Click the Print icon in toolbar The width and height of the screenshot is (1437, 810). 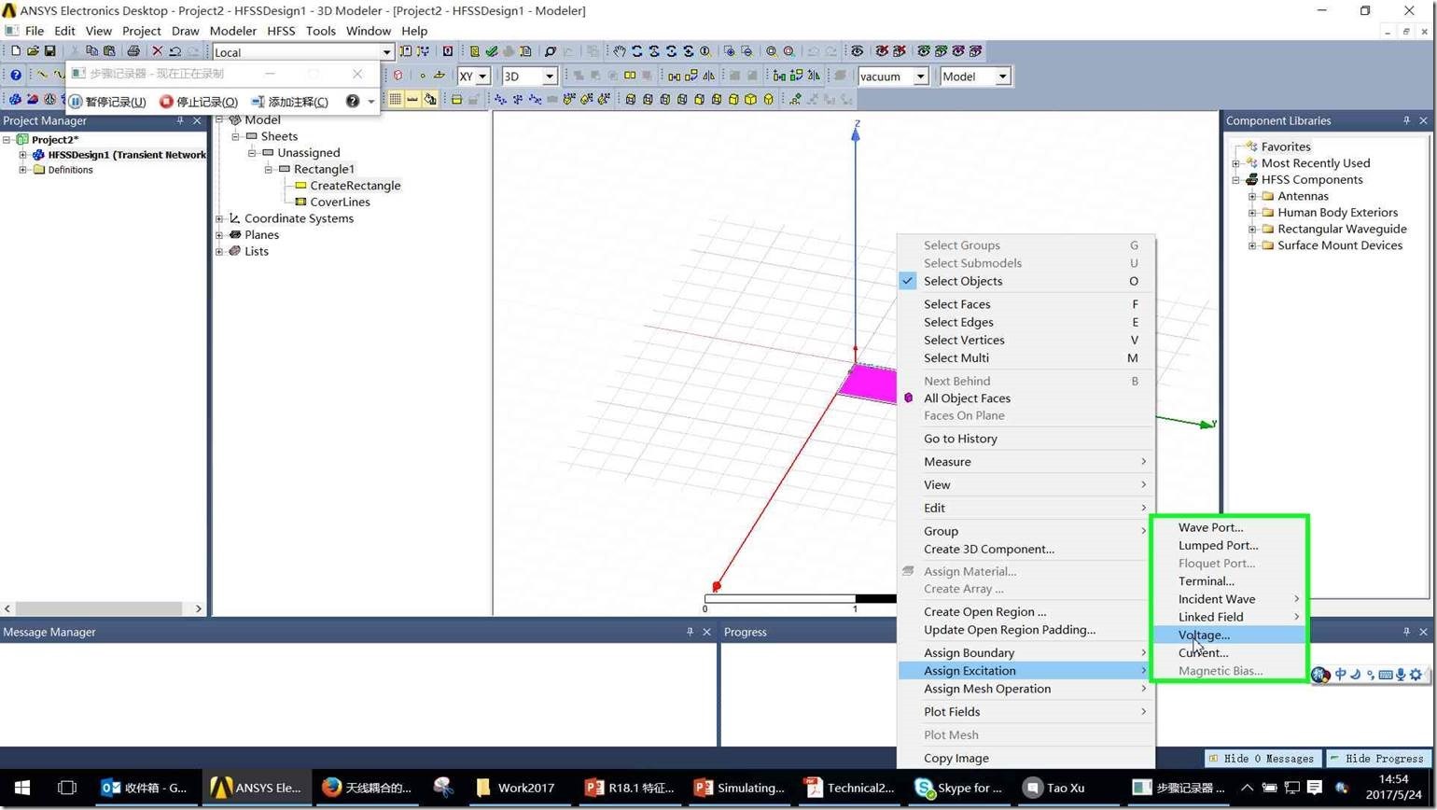133,51
